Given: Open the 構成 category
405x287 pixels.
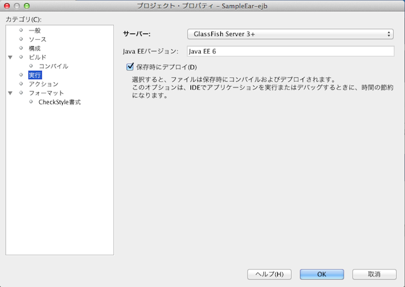Looking at the screenshot, I should coord(35,48).
